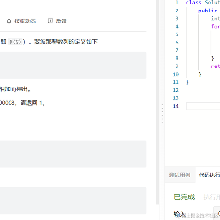This screenshot has width=220, height=220.
Task: Click line number 1 in the editor
Action: pos(177,3)
